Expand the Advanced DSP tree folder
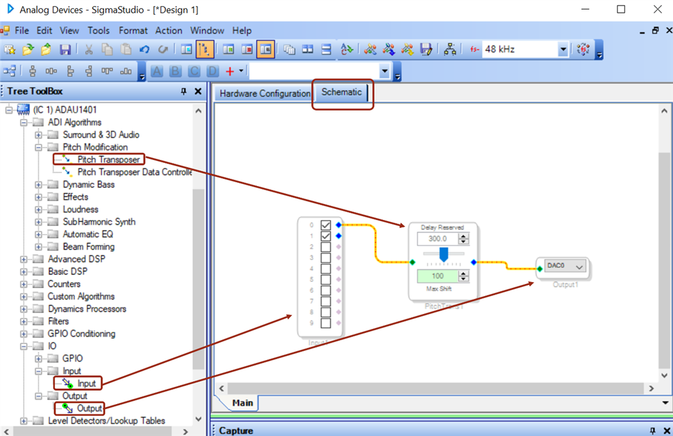Screen dimensions: 673x436 tap(24, 259)
